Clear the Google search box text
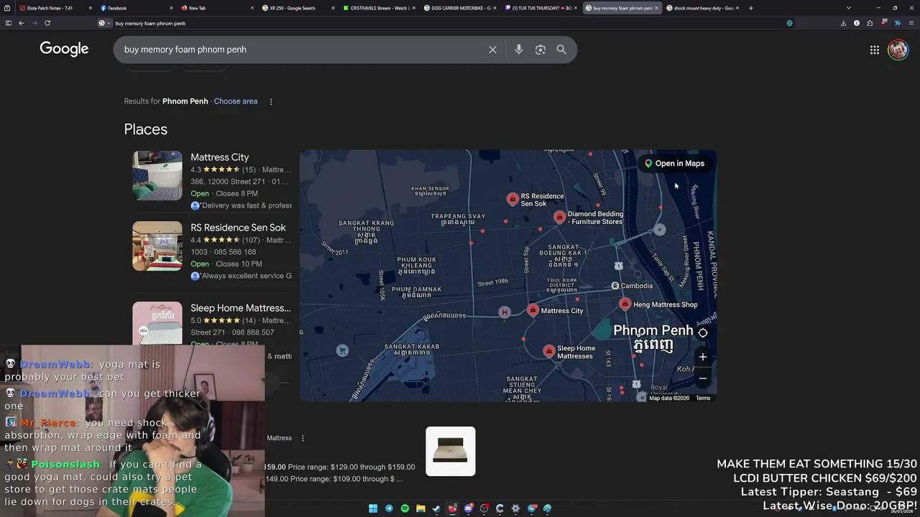Viewport: 920px width, 517px height. click(x=492, y=50)
